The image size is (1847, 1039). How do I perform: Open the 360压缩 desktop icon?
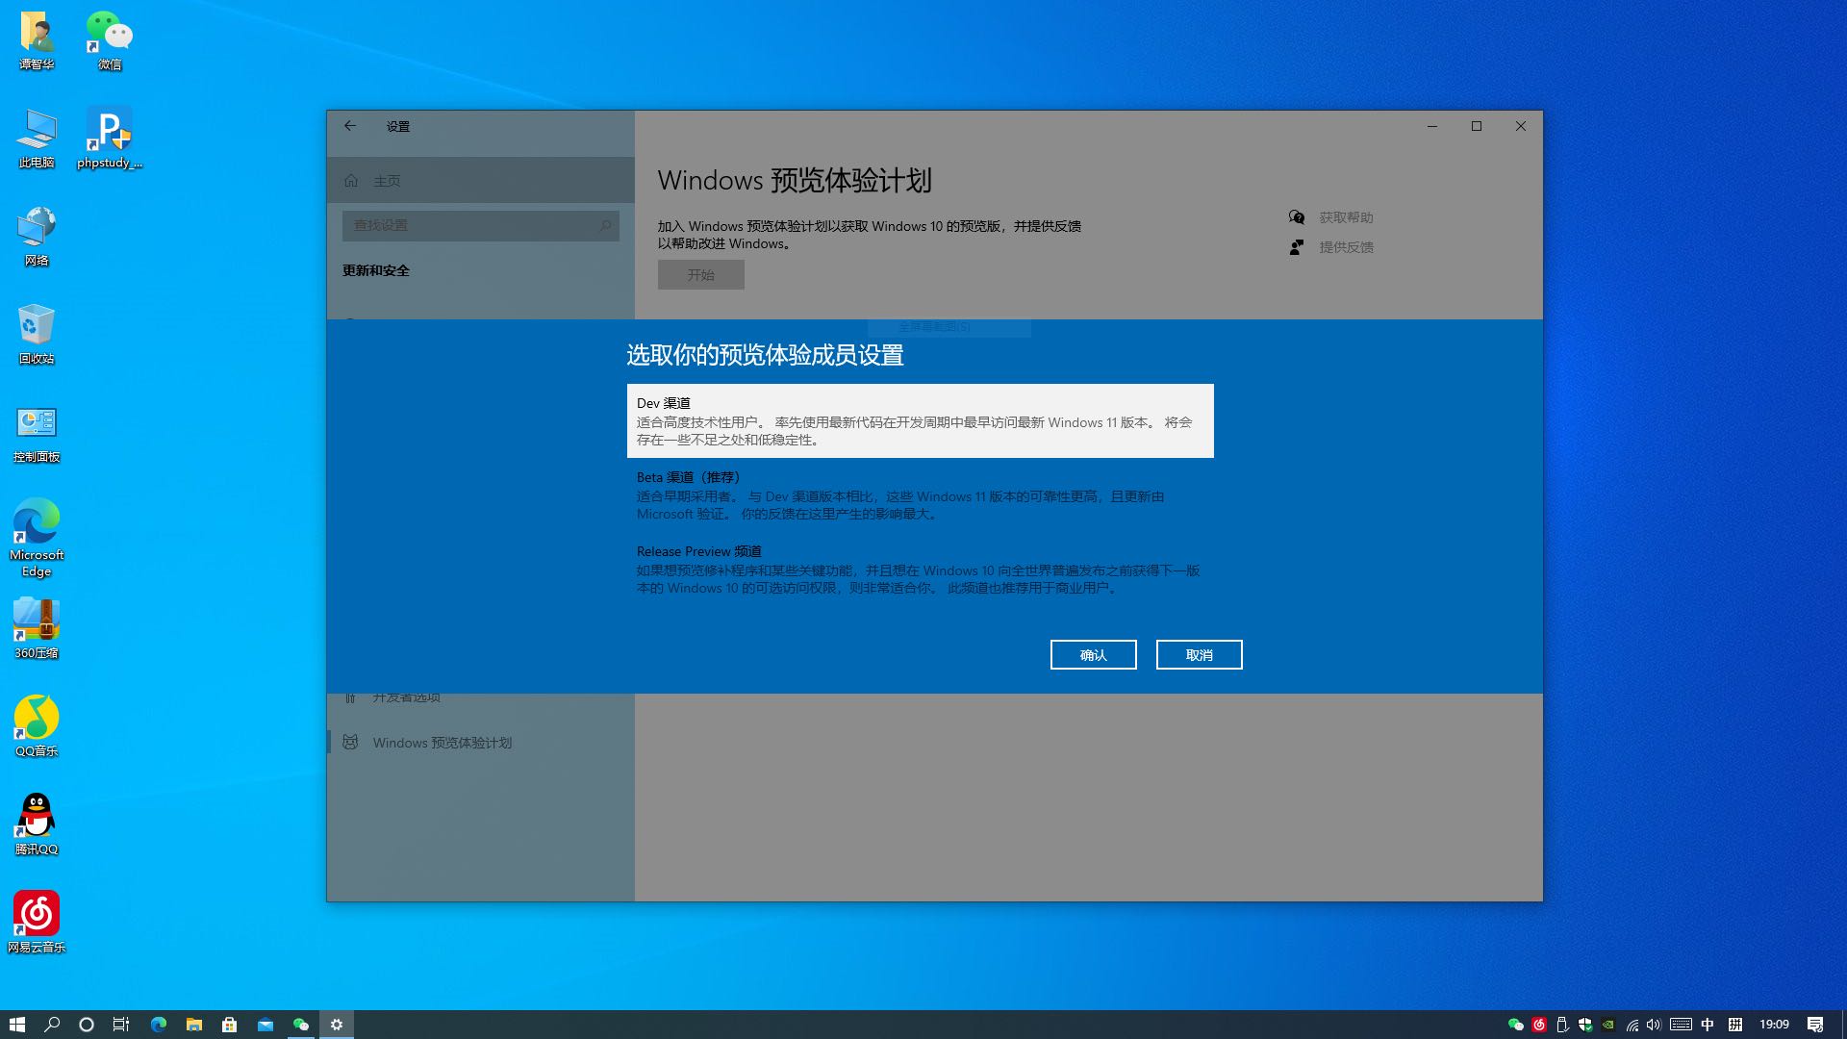[37, 627]
